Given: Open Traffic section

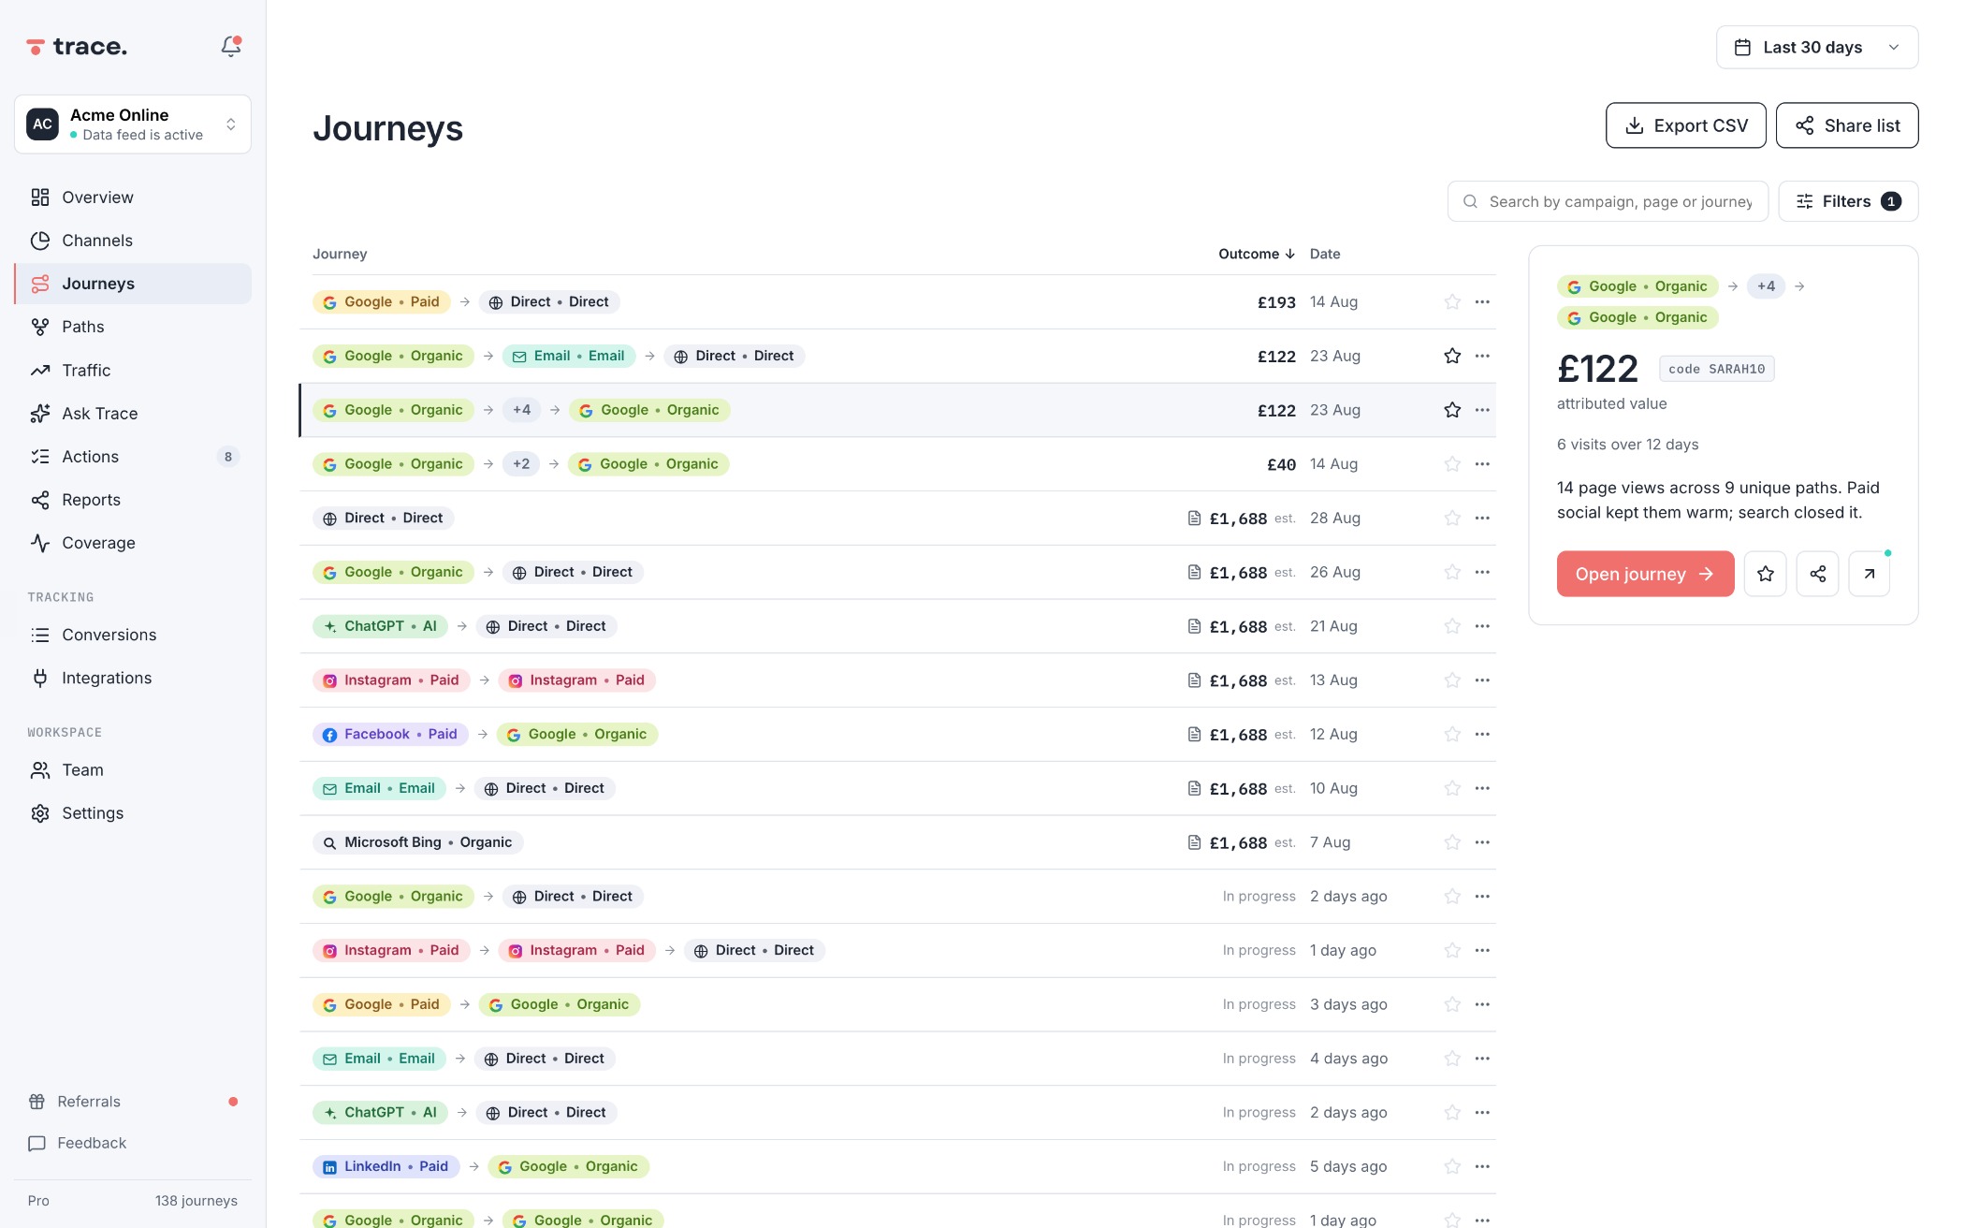Looking at the screenshot, I should [133, 370].
